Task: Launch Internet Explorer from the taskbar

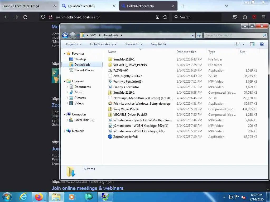Action: [x=23, y=197]
